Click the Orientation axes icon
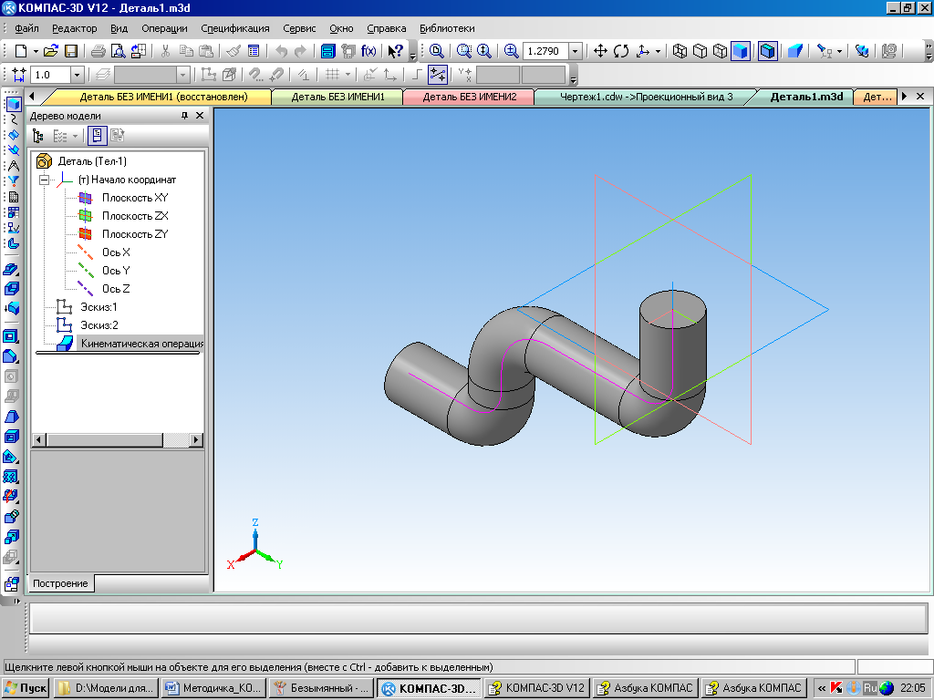The height and width of the screenshot is (700, 934). 643,51
